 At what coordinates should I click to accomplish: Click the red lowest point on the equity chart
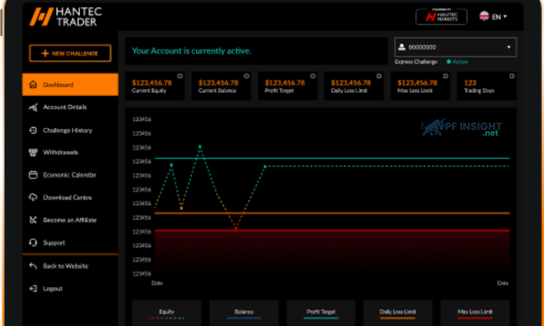(x=236, y=228)
